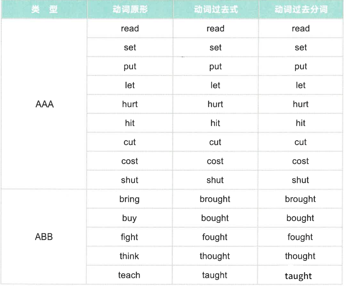Click 'brought' in the past tense column

215,199
